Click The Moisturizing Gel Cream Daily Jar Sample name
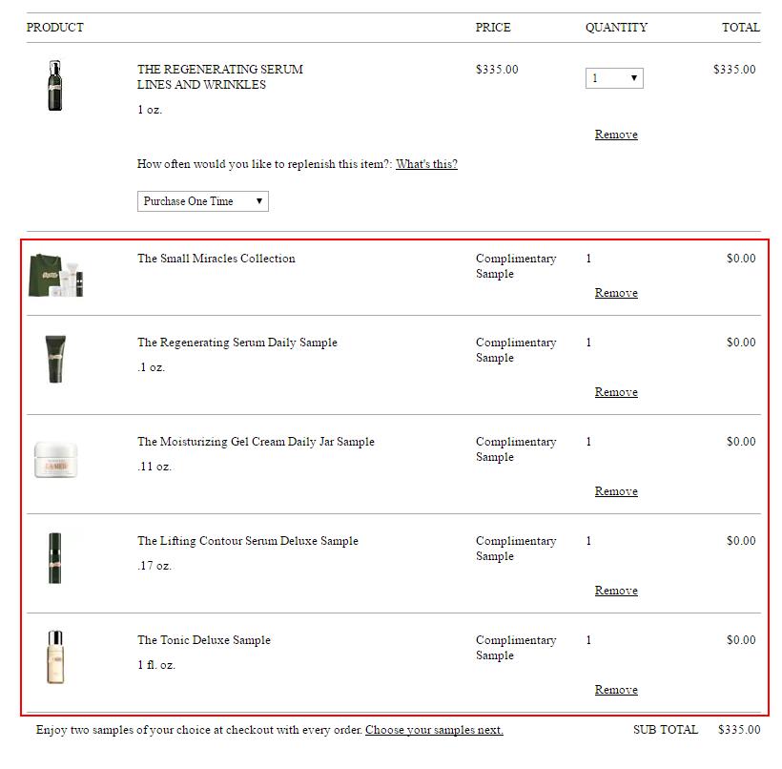This screenshot has height=769, width=782. [256, 442]
